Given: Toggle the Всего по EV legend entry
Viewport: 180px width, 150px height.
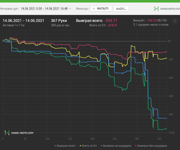Looking at the screenshot, I should [x=88, y=146].
